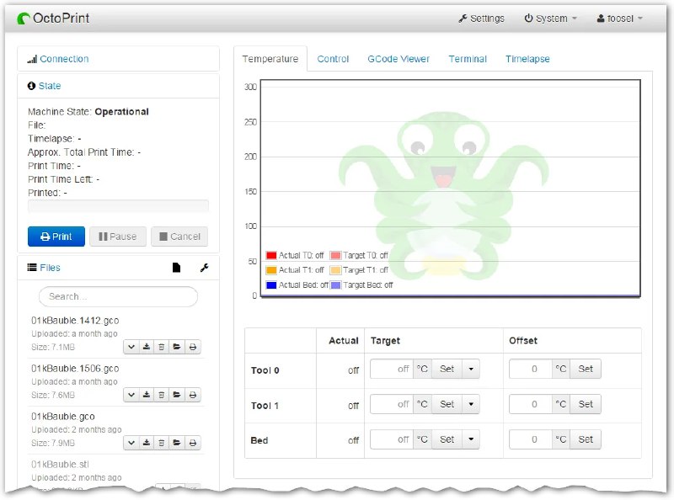Click the Pause button
The height and width of the screenshot is (500, 674).
pyautogui.click(x=117, y=237)
